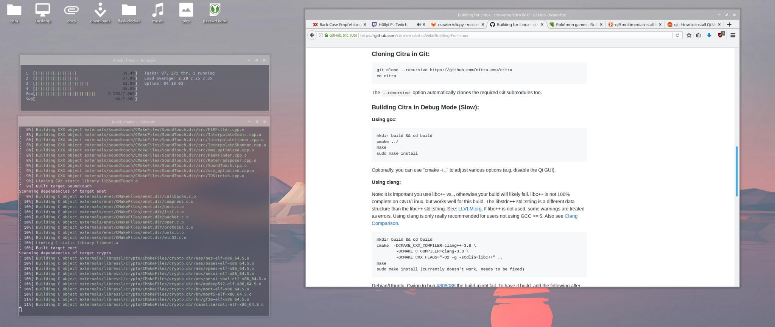
Task: Close the qt - How to install tab
Action: tap(719, 25)
